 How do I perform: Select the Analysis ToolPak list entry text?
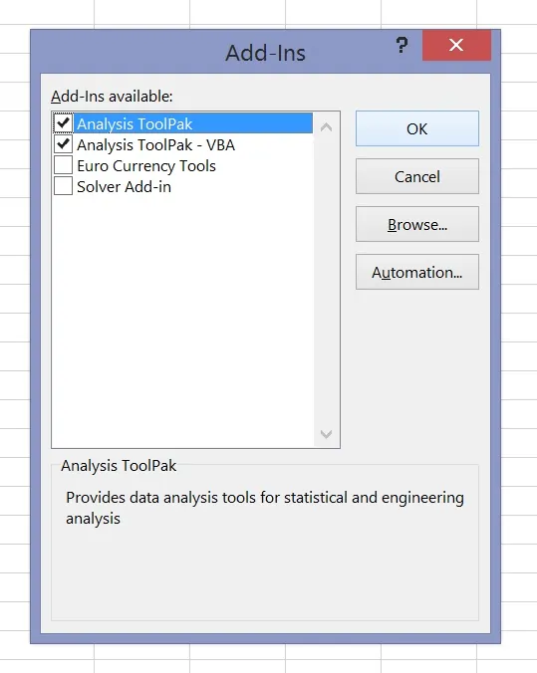(134, 123)
